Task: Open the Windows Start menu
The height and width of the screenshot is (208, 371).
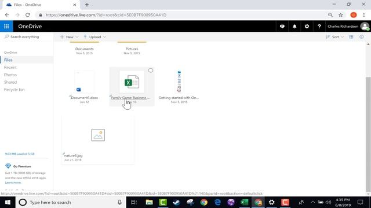Action: [x=8, y=202]
